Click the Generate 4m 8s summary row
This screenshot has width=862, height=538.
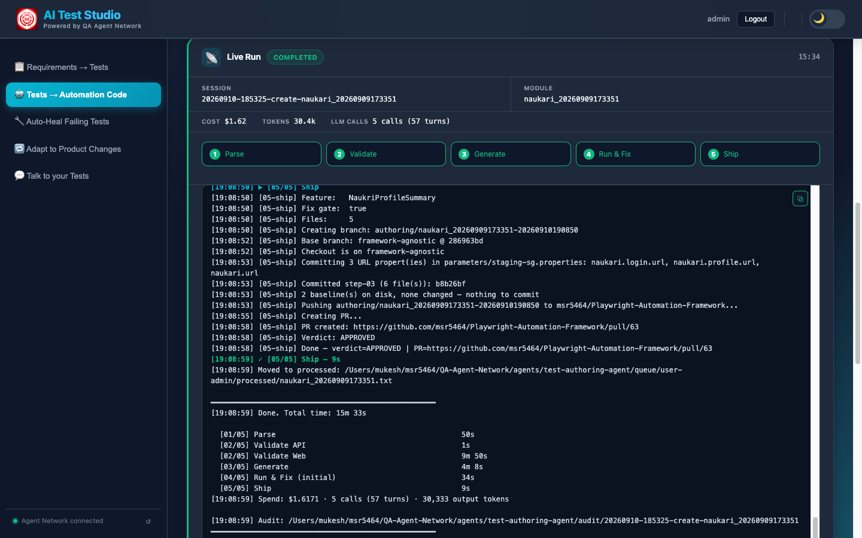[351, 467]
